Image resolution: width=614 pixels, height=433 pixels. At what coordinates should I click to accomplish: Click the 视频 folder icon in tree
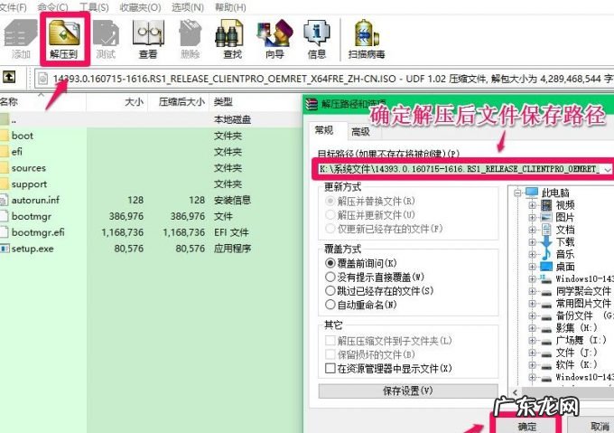(x=546, y=205)
